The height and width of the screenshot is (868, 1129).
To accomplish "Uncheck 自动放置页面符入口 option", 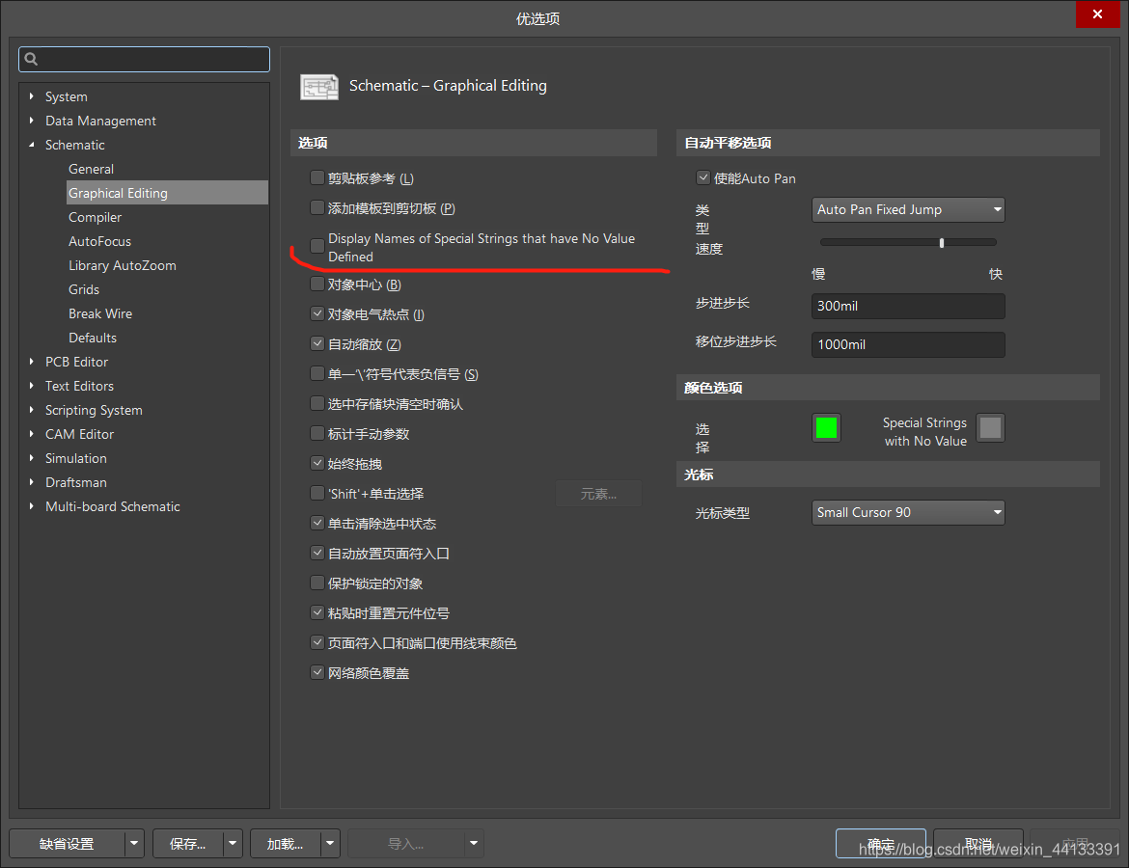I will tap(317, 553).
